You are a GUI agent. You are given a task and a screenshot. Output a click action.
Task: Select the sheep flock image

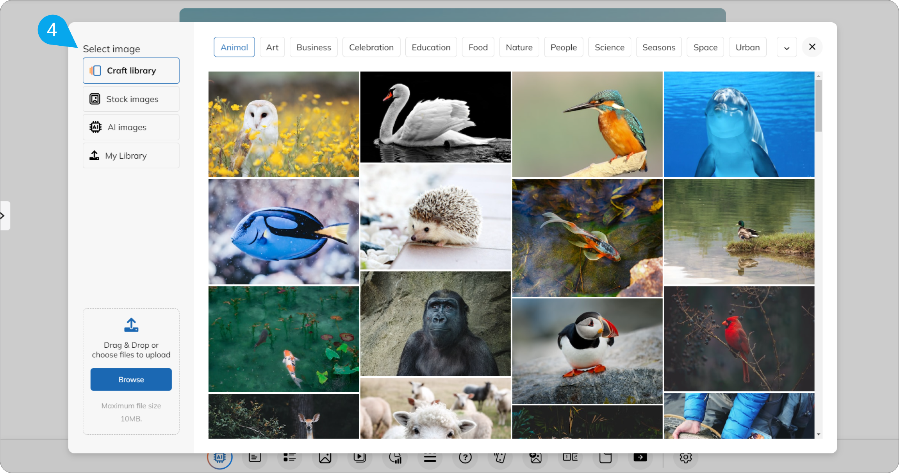point(435,408)
